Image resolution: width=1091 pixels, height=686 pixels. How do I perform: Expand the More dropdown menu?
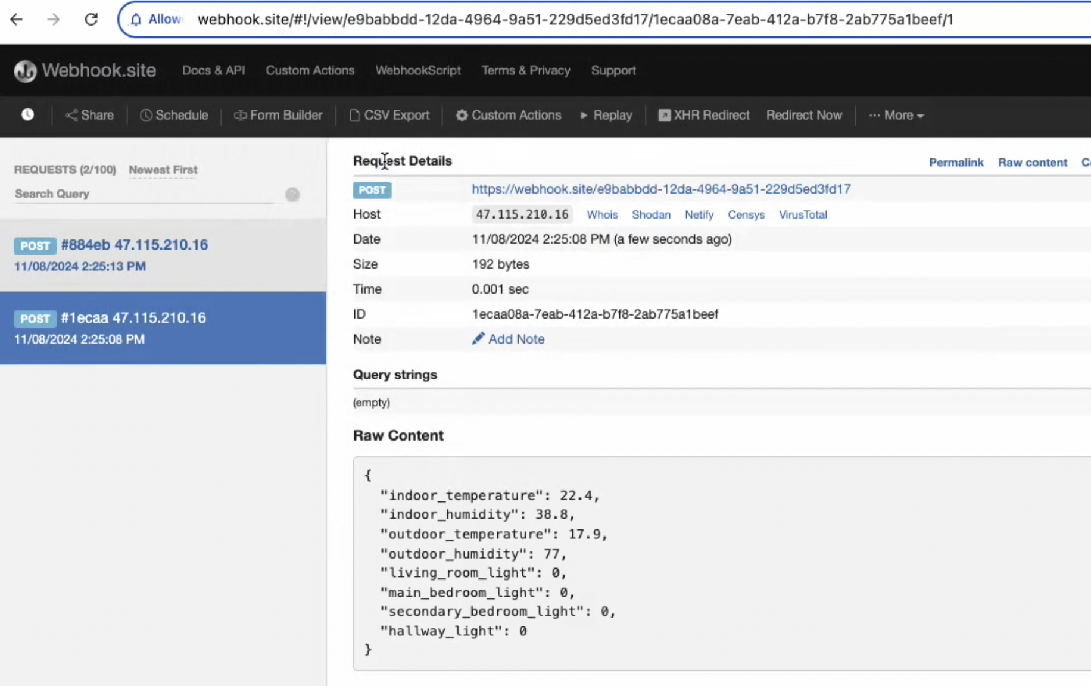pyautogui.click(x=896, y=115)
